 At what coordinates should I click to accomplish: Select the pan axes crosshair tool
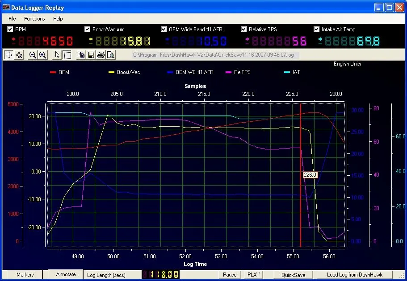coord(8,55)
